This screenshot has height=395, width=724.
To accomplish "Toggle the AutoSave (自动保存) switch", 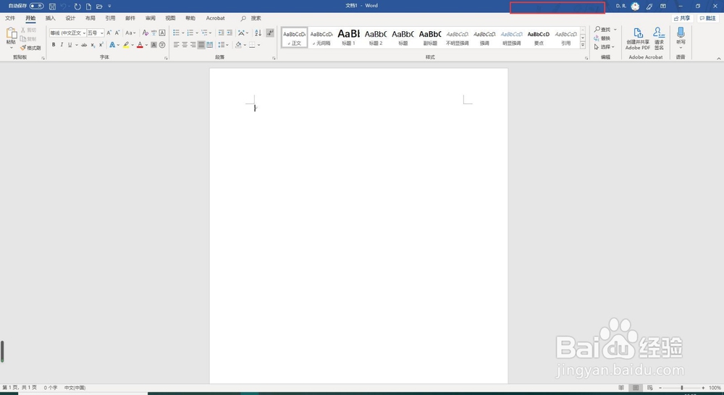I will pos(36,6).
